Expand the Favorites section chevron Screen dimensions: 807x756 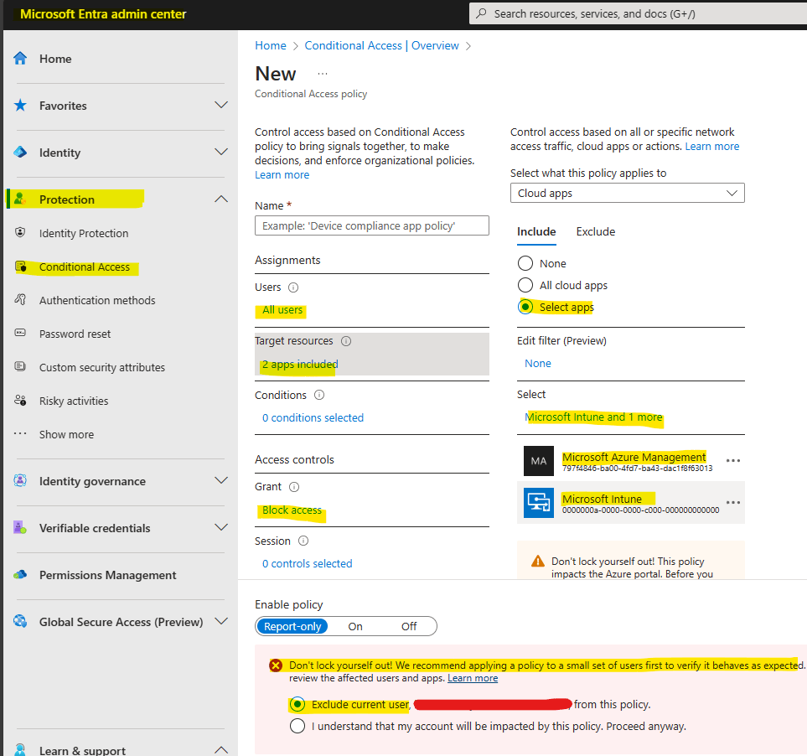221,105
